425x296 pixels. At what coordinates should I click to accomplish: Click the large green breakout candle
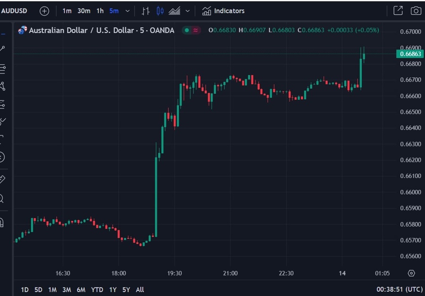[156, 197]
